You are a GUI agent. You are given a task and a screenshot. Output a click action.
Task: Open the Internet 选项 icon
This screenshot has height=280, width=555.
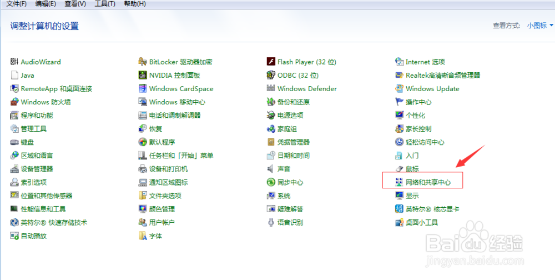tap(399, 62)
